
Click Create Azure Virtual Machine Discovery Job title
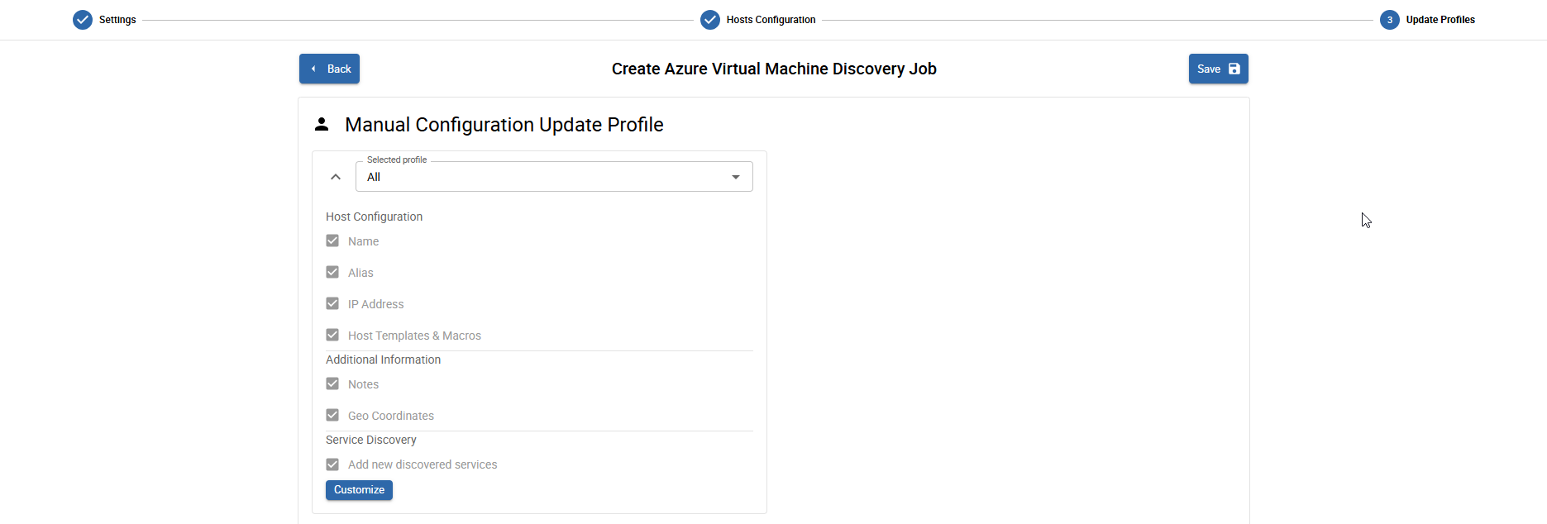(774, 69)
